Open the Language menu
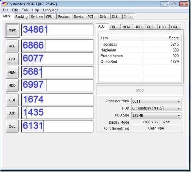 pyautogui.click(x=51, y=10)
